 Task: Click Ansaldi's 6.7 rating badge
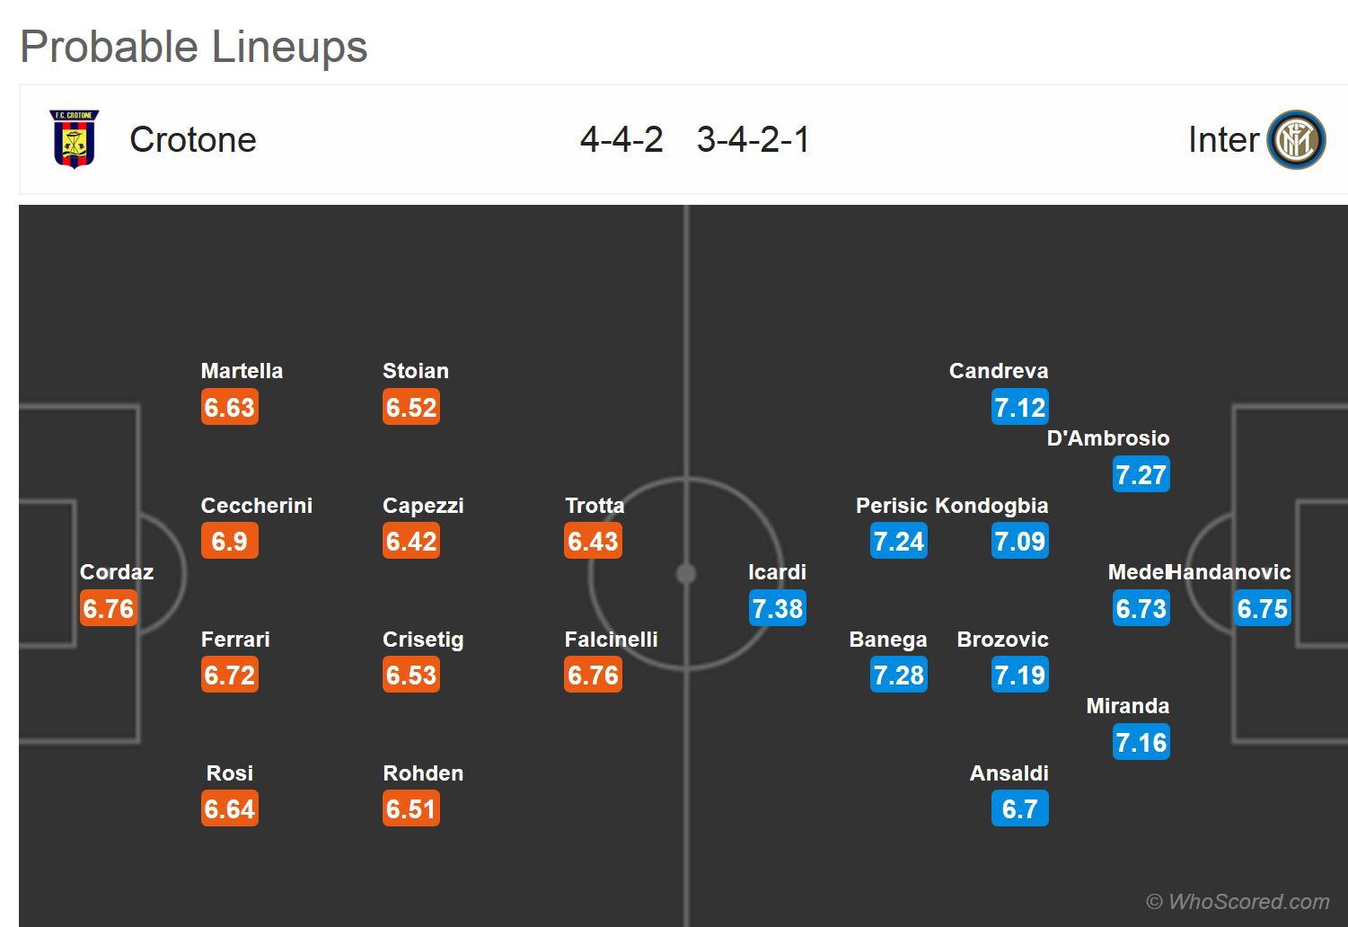click(1019, 808)
